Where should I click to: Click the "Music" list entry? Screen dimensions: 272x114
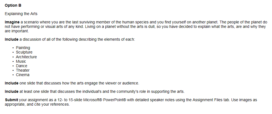pyautogui.click(x=21, y=61)
